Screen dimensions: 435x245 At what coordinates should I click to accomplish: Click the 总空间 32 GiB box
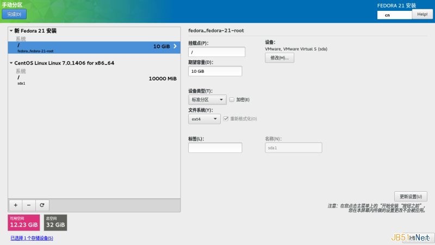[x=55, y=223]
